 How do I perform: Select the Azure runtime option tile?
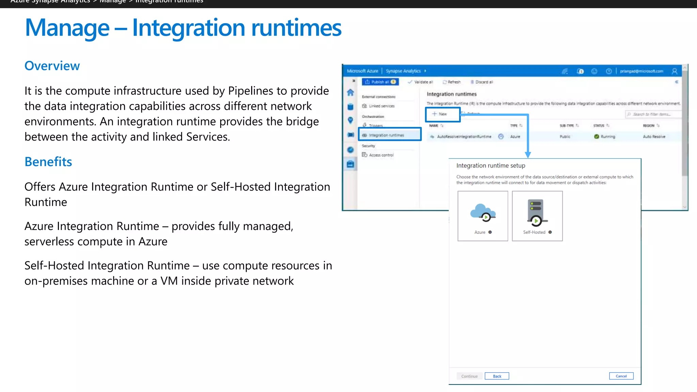click(x=483, y=216)
